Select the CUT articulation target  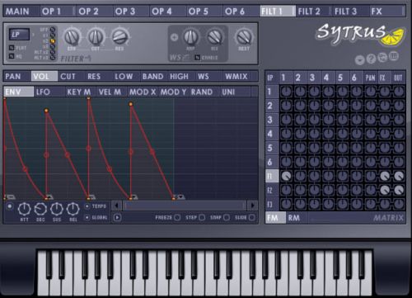(72, 76)
